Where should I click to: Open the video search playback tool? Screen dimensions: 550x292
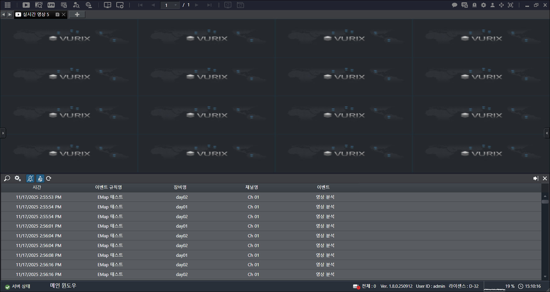(38, 5)
